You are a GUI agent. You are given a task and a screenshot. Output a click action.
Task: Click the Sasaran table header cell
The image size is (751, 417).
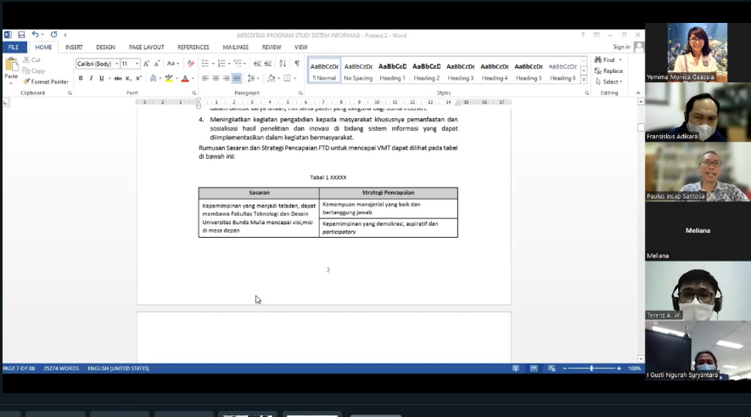point(259,193)
